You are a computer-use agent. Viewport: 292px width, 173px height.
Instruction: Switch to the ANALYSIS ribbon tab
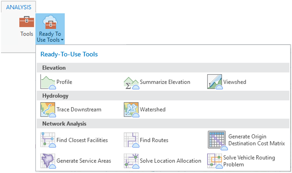point(18,7)
